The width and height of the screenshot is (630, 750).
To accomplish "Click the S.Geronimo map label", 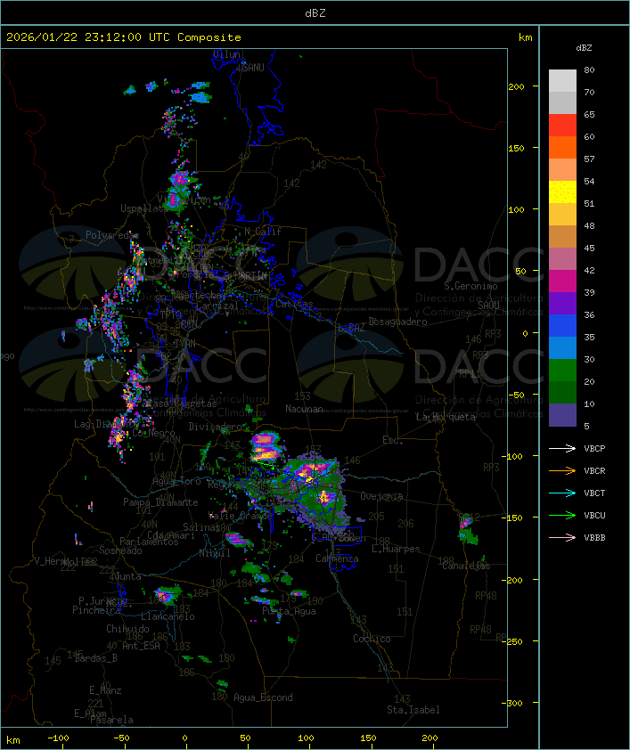I will [x=470, y=287].
